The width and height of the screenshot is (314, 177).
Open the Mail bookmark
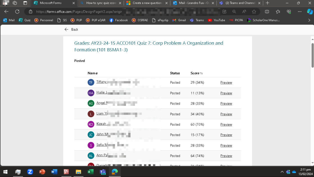point(9,20)
